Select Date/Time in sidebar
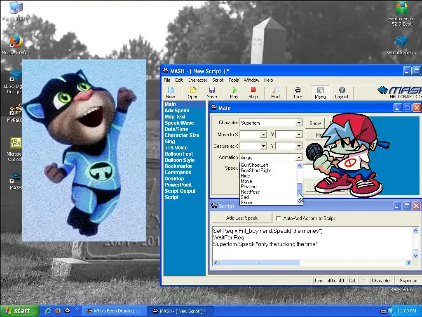This screenshot has height=317, width=422. pyautogui.click(x=176, y=129)
